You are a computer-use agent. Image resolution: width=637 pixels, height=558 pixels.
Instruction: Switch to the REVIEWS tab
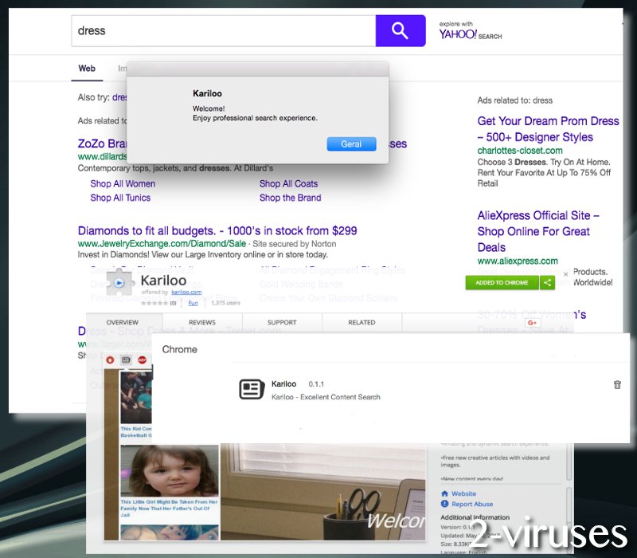click(x=202, y=322)
